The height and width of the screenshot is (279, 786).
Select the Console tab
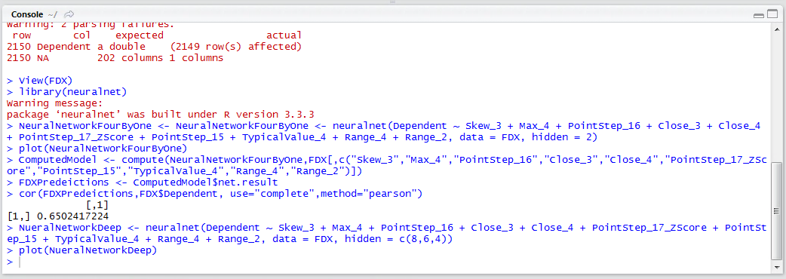tap(27, 14)
